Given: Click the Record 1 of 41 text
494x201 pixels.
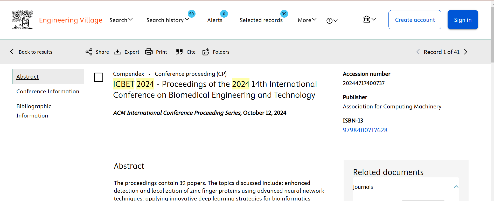Looking at the screenshot, I should click(x=442, y=52).
